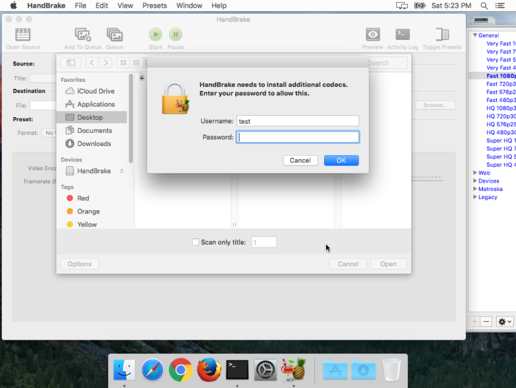The height and width of the screenshot is (388, 516).
Task: Open the Apple menu
Action: pos(14,6)
